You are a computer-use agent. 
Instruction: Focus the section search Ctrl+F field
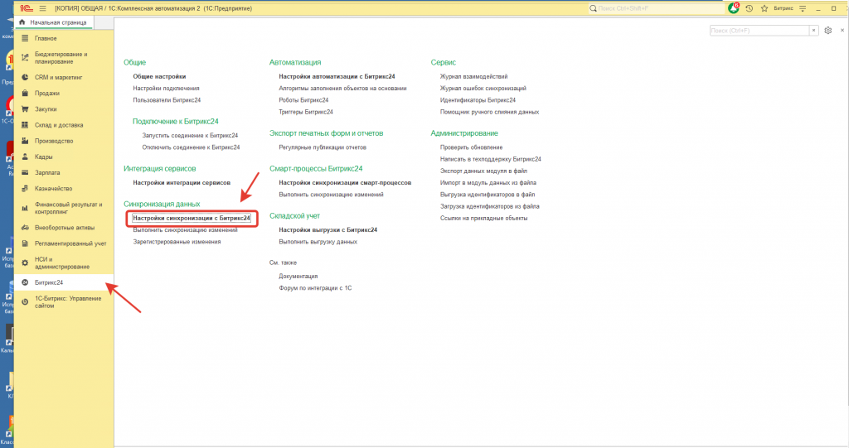[x=759, y=31]
